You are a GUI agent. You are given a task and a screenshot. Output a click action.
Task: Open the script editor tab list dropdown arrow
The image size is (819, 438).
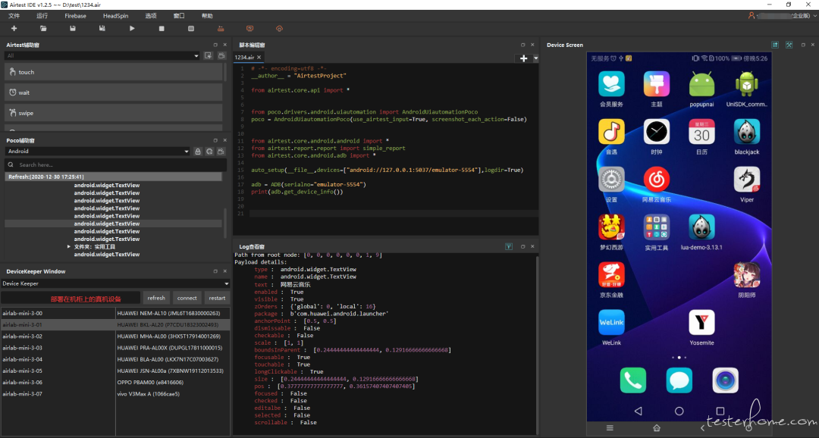[x=535, y=58]
